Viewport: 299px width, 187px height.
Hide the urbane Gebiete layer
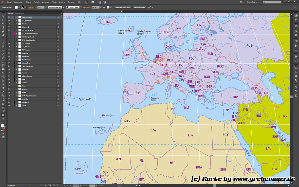(x=9, y=76)
